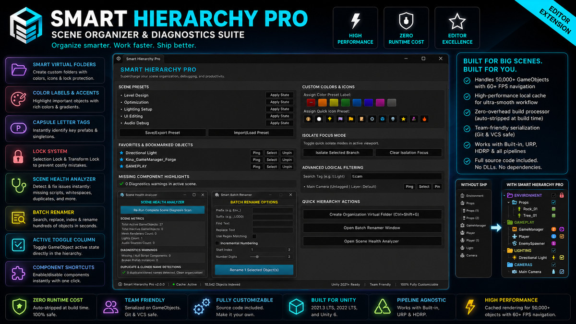Click the Zero Runtime Cost shield badge
Image resolution: width=576 pixels, height=324 pixels.
click(x=406, y=27)
